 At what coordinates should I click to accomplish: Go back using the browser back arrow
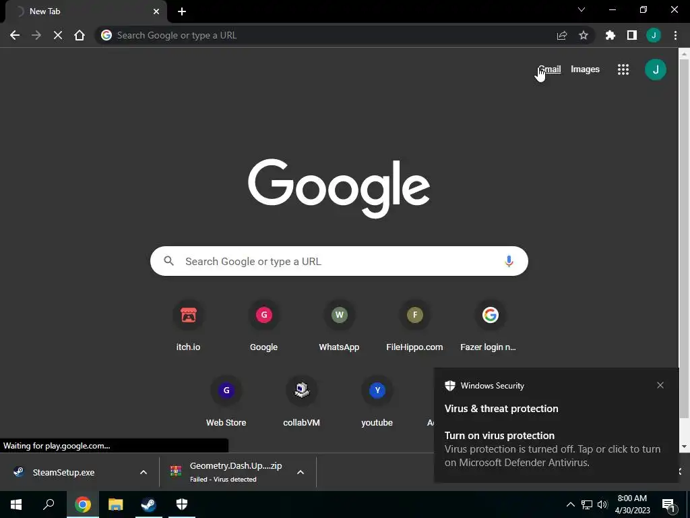[x=15, y=35]
